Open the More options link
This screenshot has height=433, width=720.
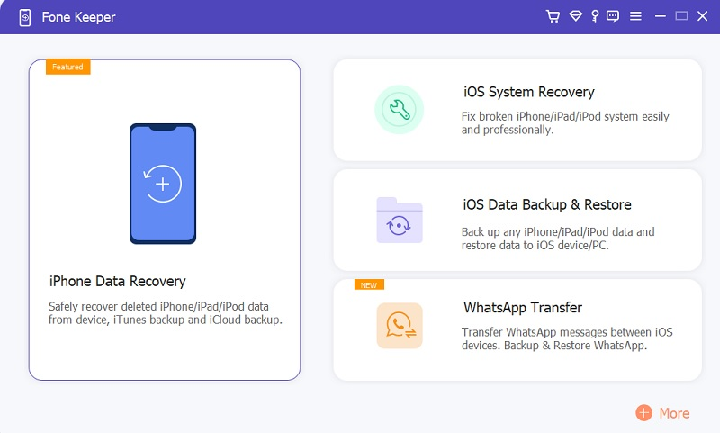tap(674, 413)
